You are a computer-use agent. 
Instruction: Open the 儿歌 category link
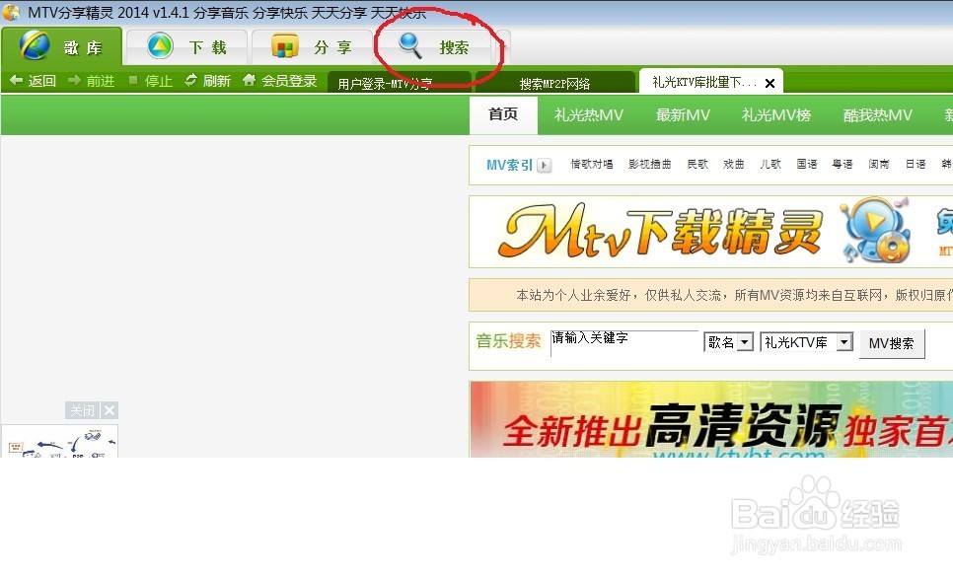click(770, 164)
